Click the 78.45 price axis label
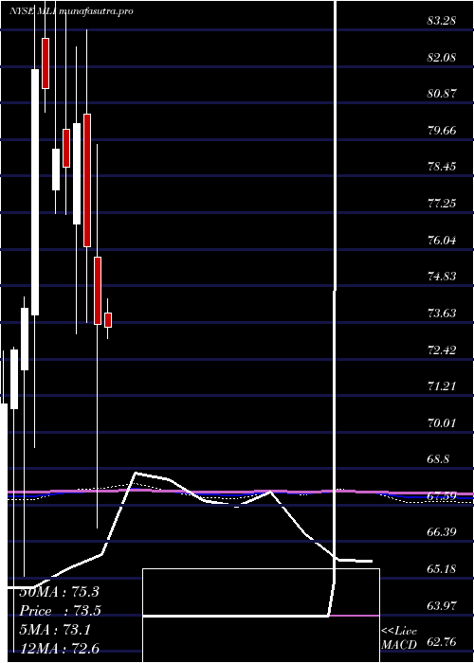This screenshot has width=474, height=663. (441, 167)
